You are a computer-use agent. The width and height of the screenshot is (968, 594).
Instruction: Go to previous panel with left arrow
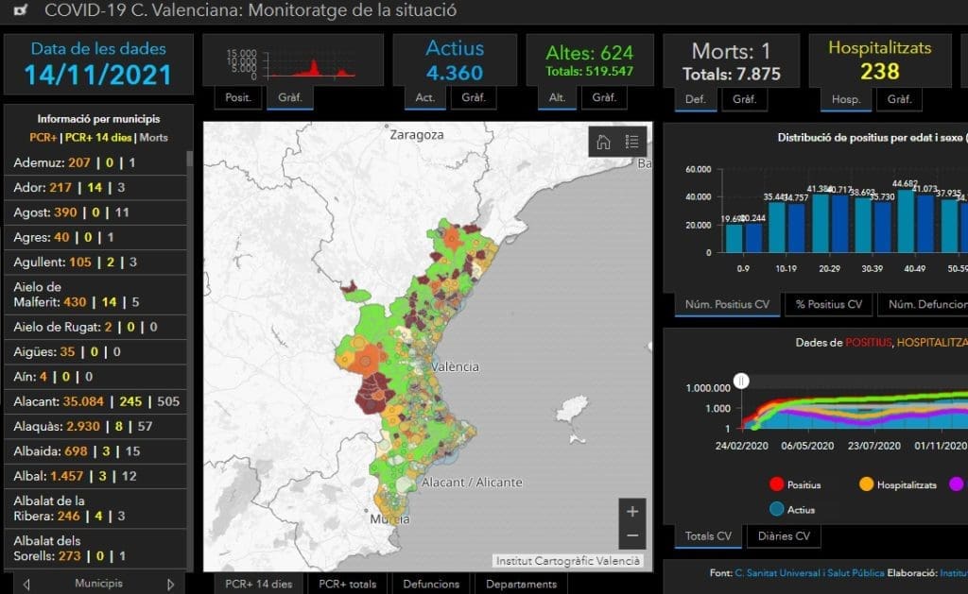click(26, 584)
